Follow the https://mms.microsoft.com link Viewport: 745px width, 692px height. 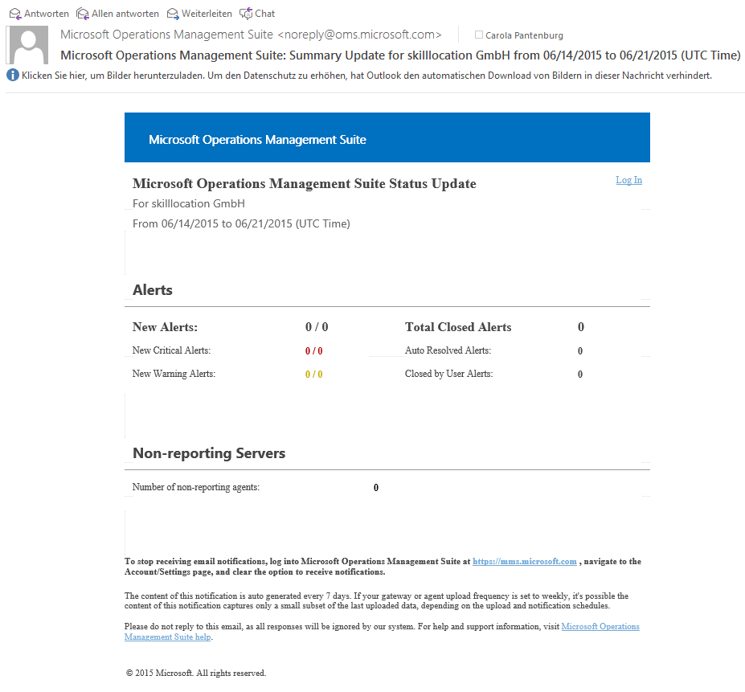click(x=524, y=562)
